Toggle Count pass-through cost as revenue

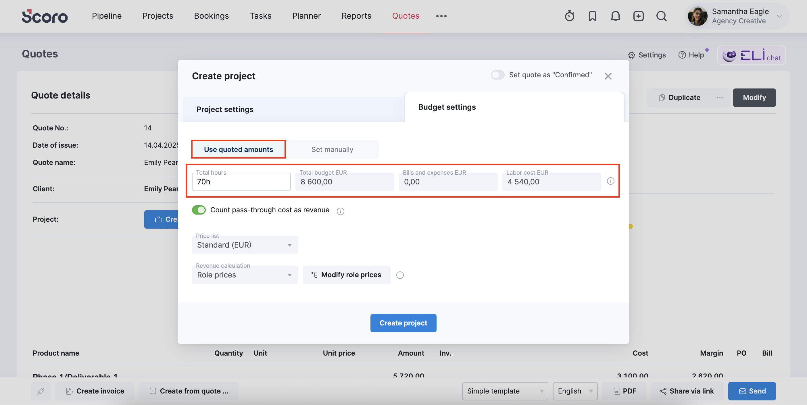point(199,210)
